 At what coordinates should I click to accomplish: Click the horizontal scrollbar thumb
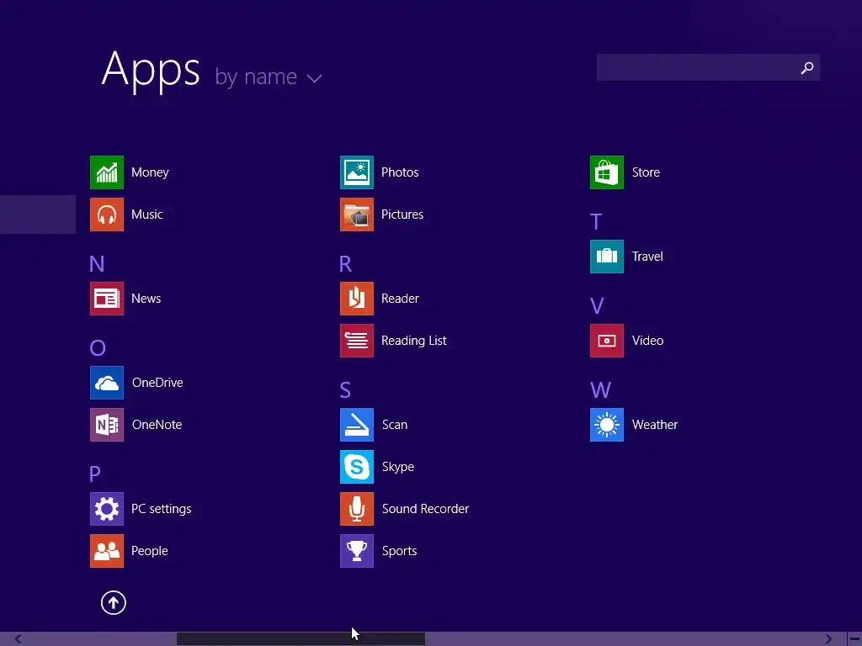tap(301, 639)
